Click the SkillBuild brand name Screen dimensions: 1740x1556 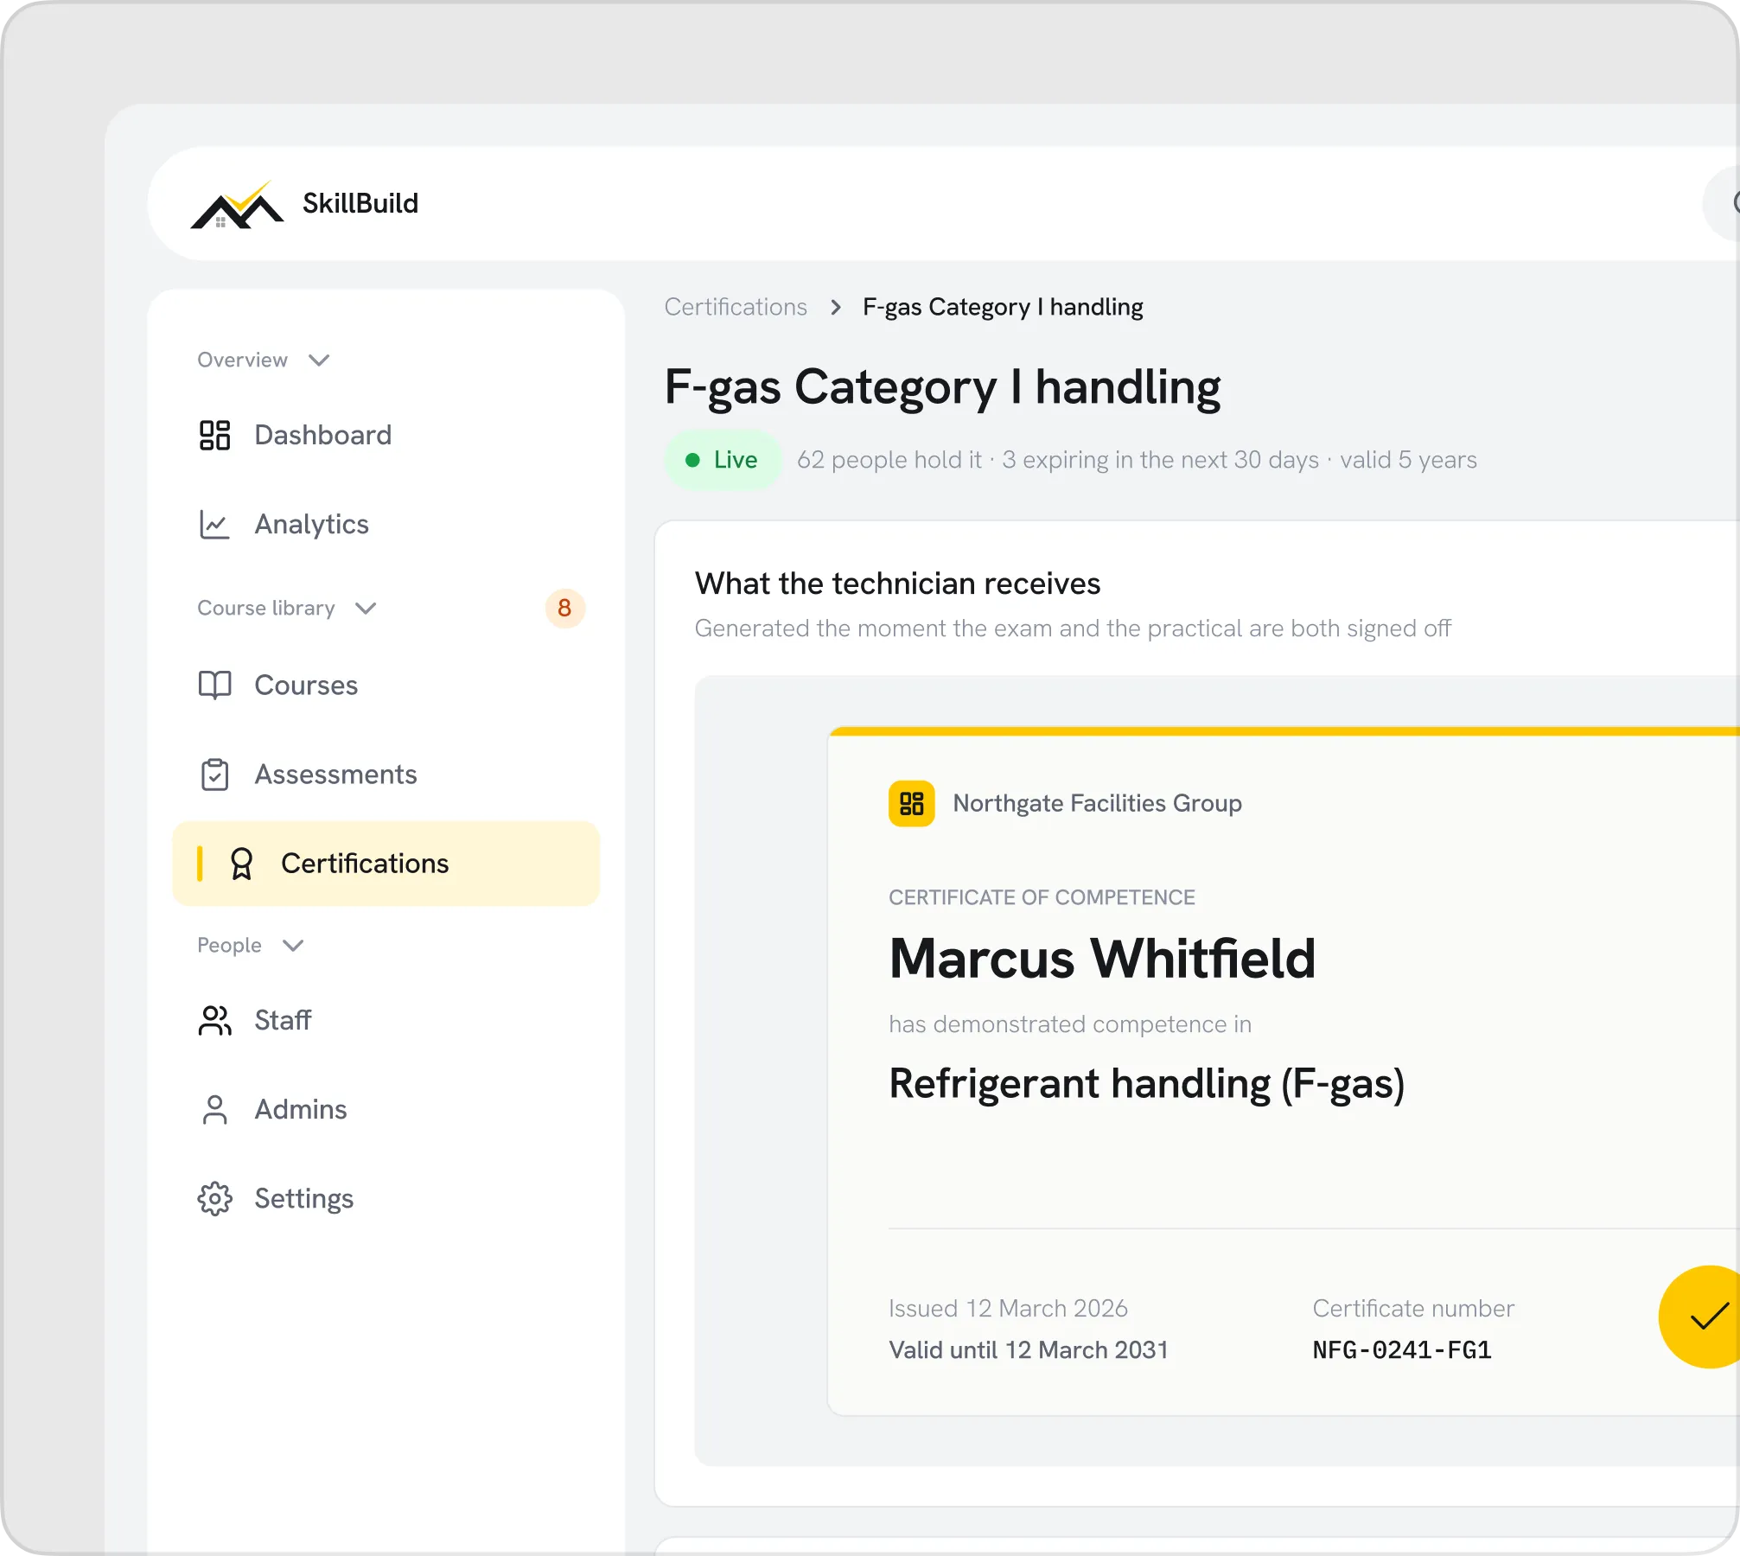[x=360, y=203]
